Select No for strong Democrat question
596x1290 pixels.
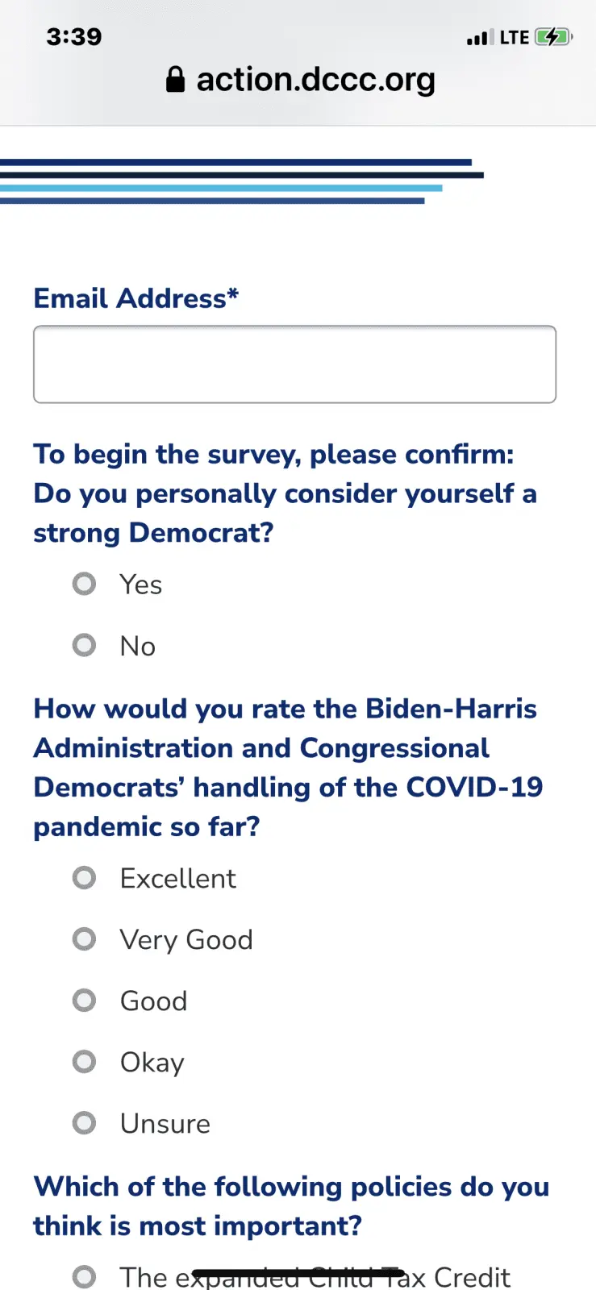[85, 645]
